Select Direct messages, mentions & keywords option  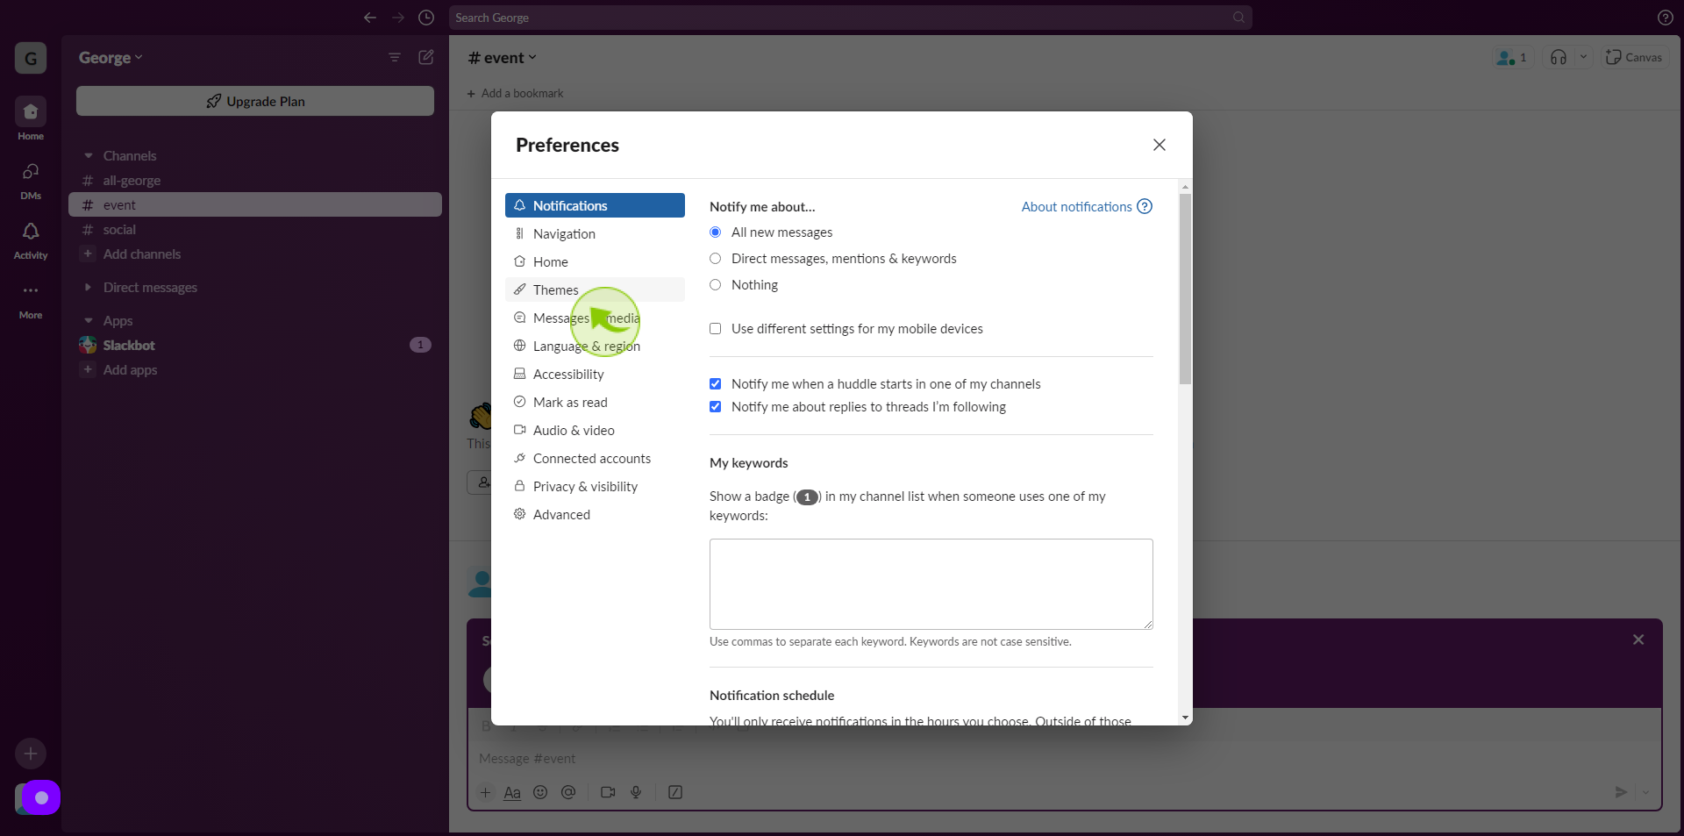(x=716, y=259)
